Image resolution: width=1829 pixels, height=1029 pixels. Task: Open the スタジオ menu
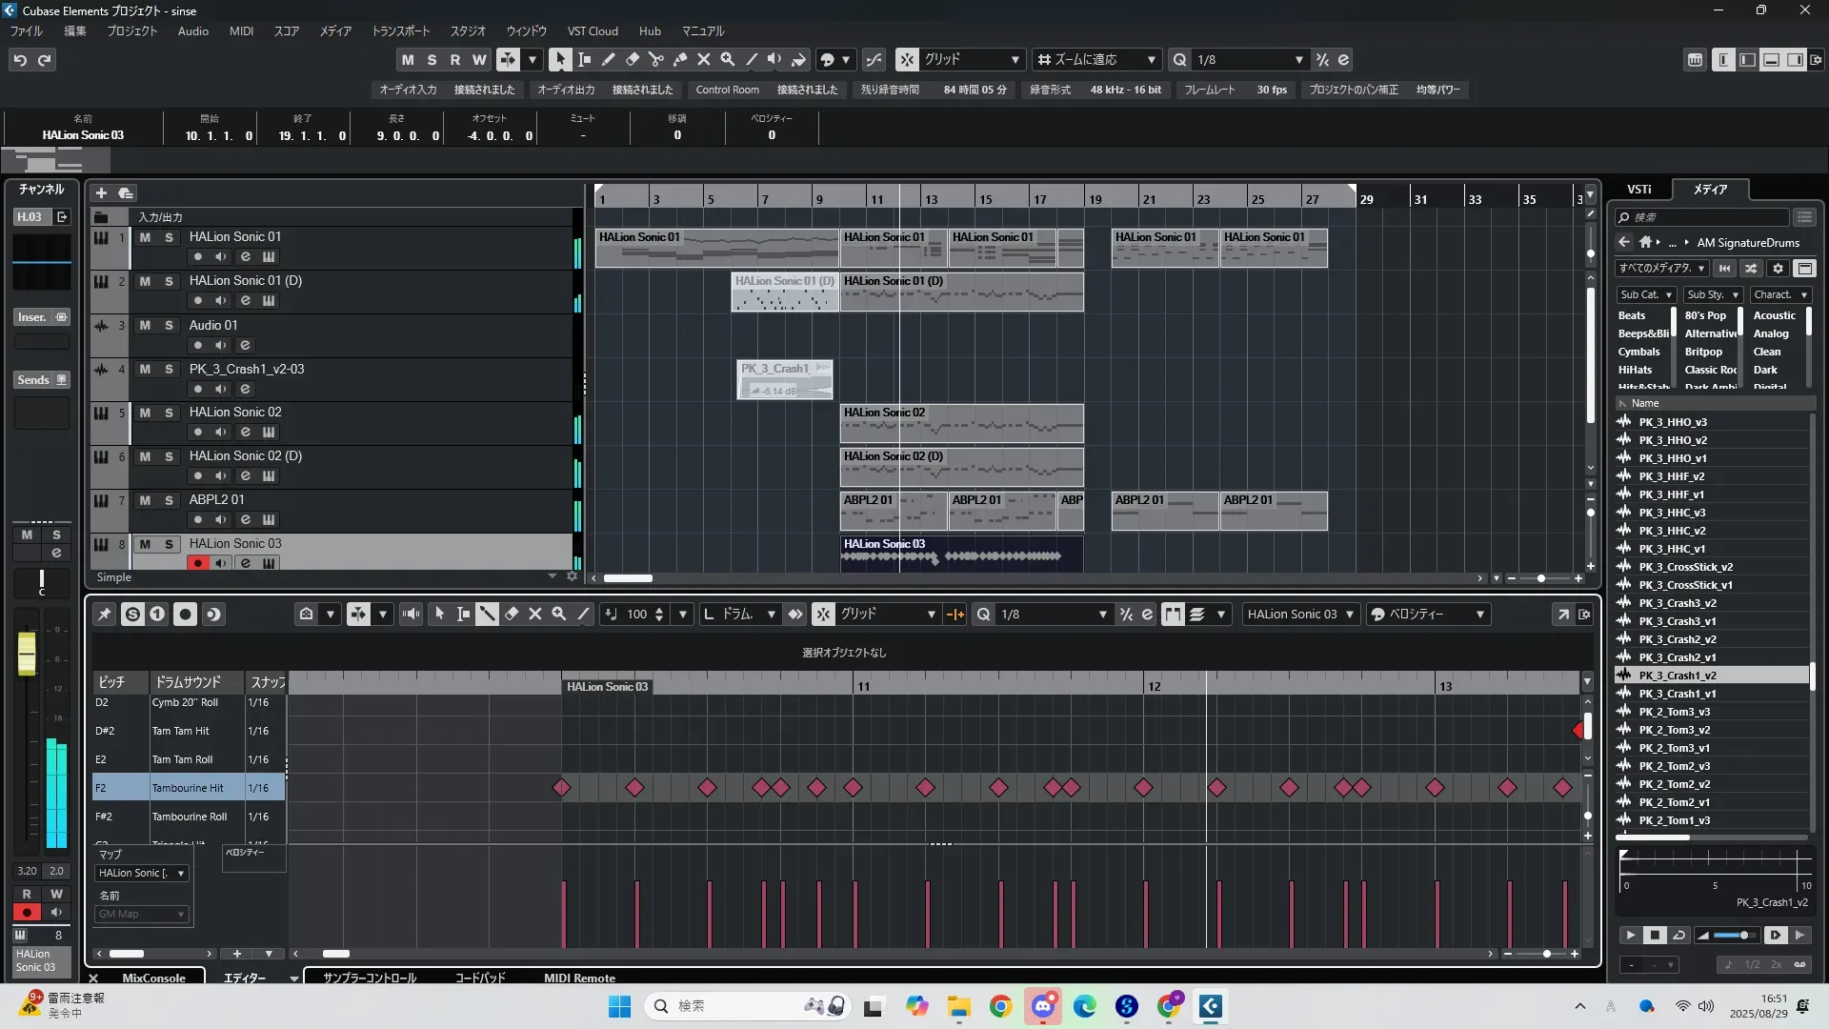468,30
